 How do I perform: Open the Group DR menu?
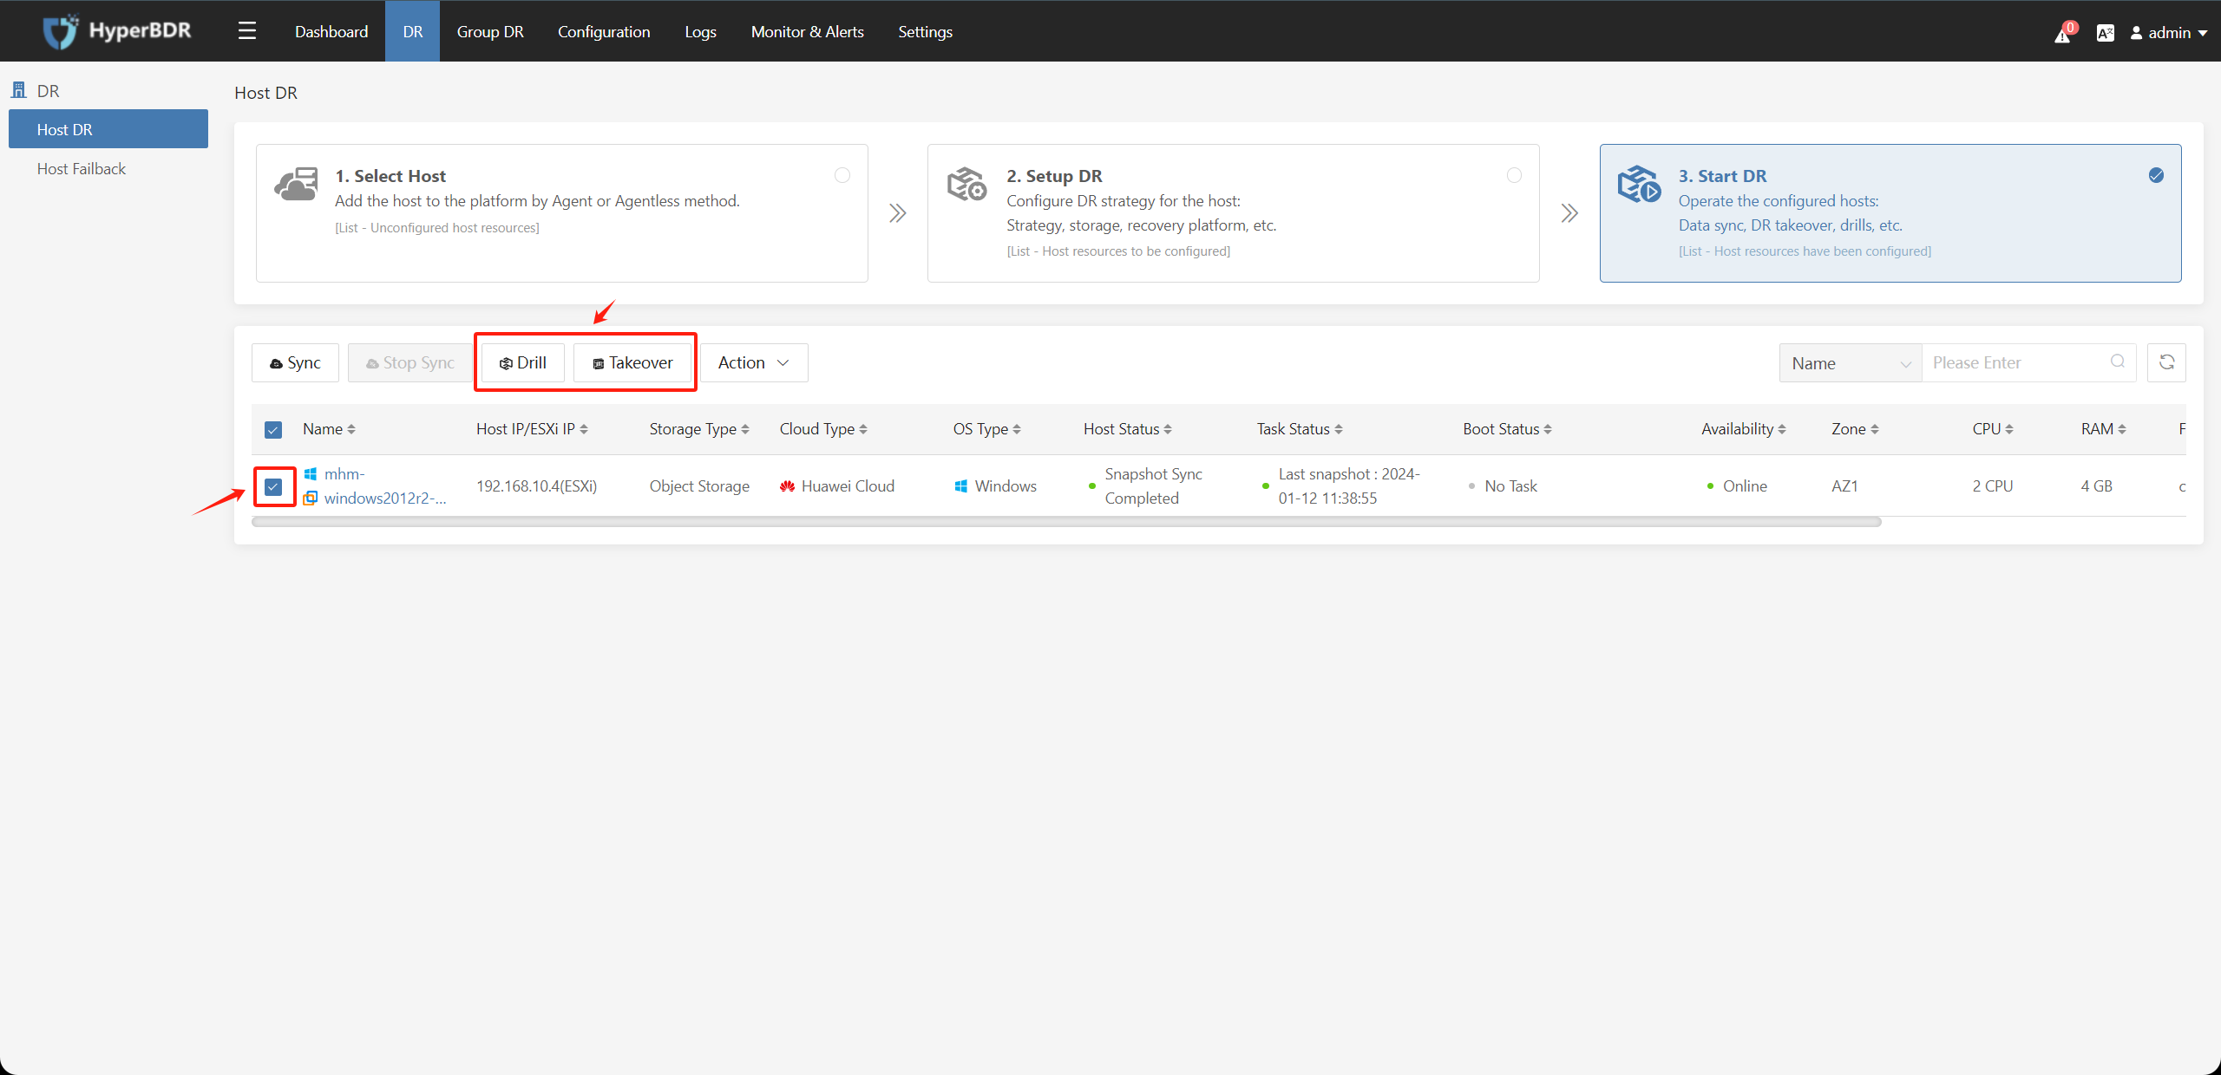click(490, 31)
